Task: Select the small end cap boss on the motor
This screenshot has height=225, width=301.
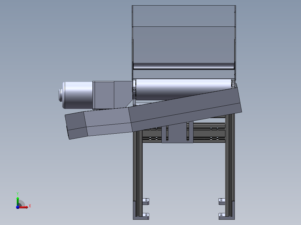Action: point(61,95)
